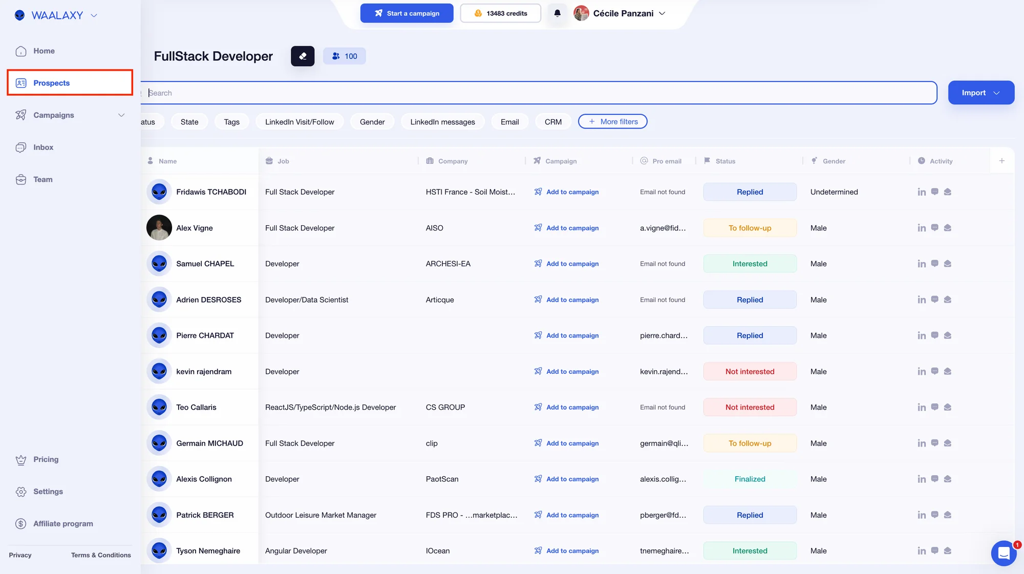
Task: Open the Prospects section
Action: pyautogui.click(x=70, y=83)
